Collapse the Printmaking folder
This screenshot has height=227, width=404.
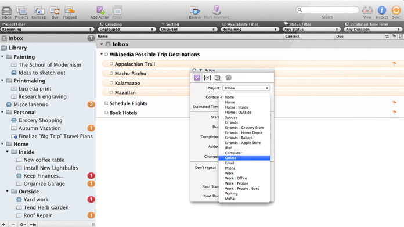(x=2, y=80)
